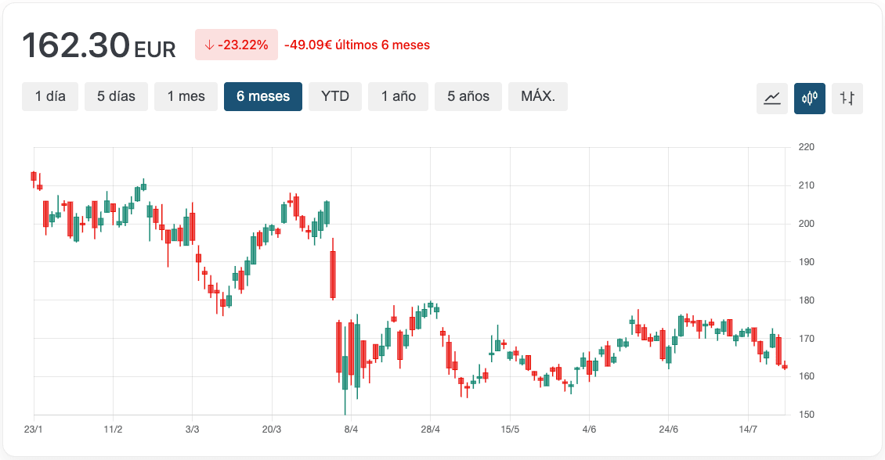Screen dimensions: 885x460
Task: Select the candlestick chart icon
Action: 810,98
